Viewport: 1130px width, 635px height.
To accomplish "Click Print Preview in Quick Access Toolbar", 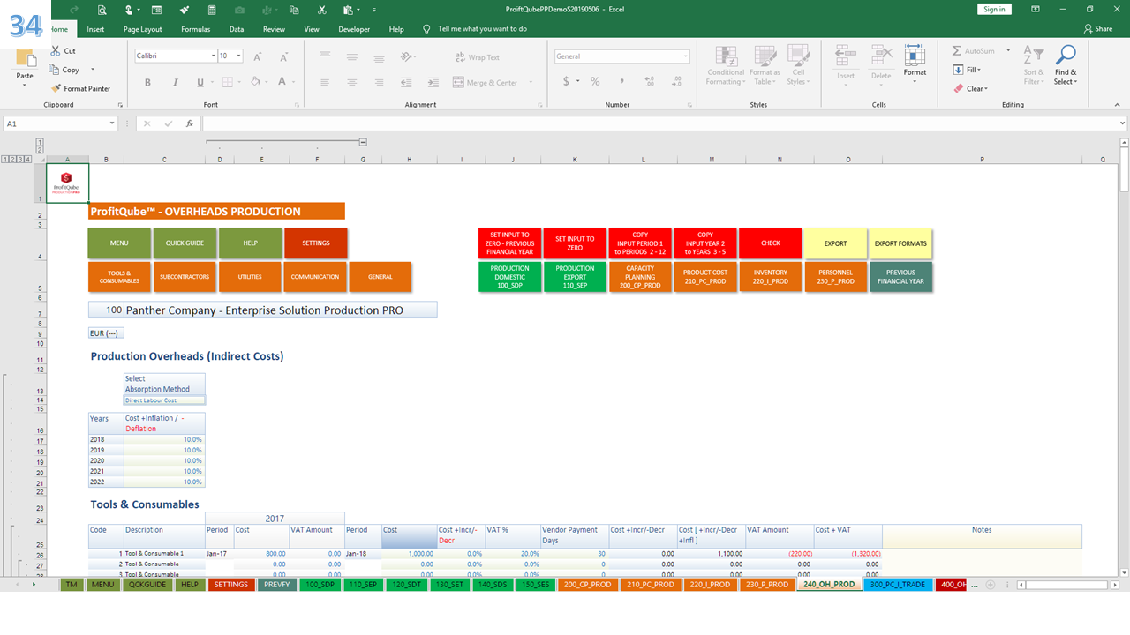I will coord(102,10).
